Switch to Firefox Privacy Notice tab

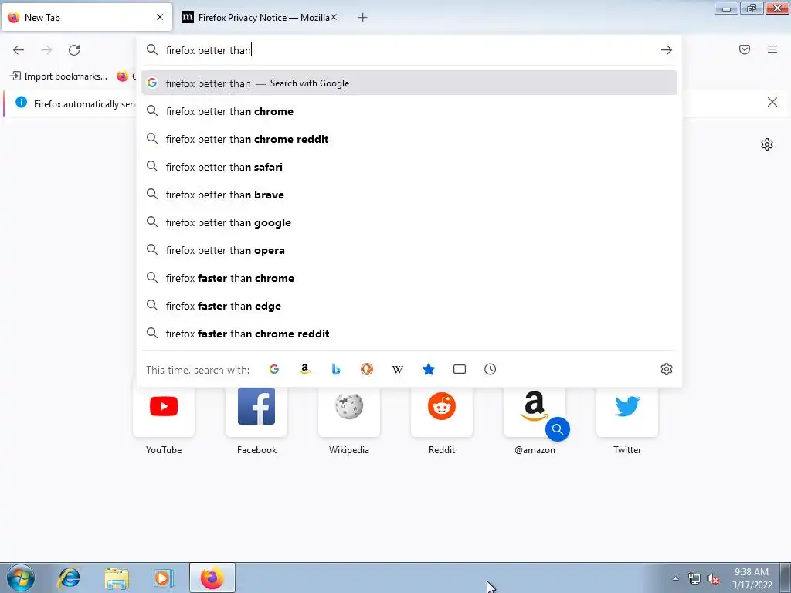(260, 18)
